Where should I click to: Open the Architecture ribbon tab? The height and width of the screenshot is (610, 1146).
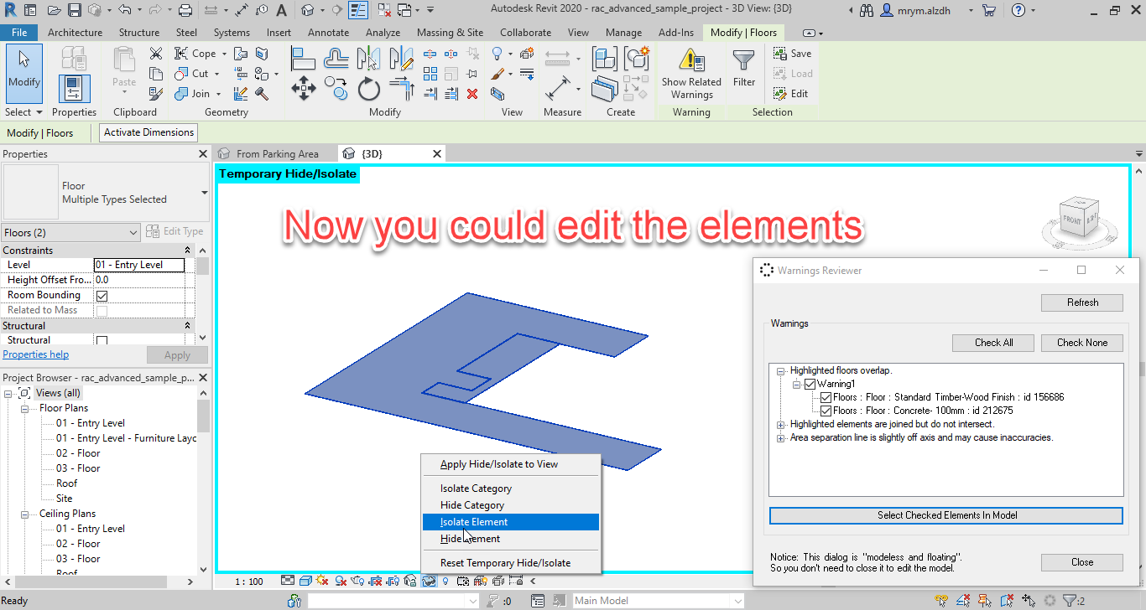76,33
